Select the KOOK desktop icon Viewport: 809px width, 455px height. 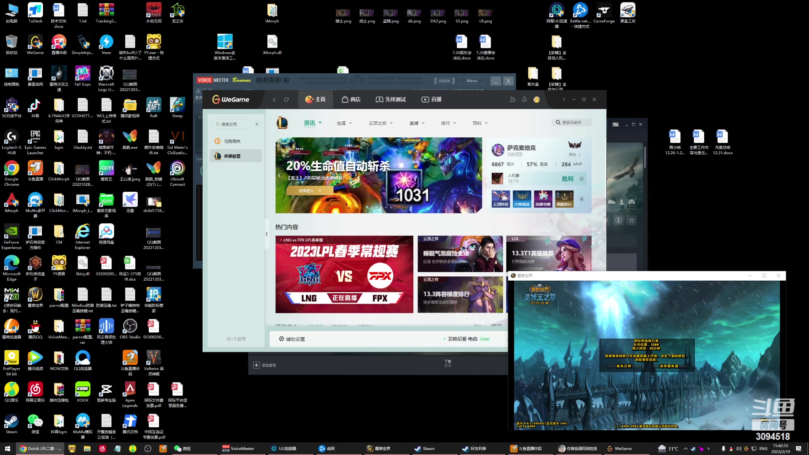tap(83, 392)
